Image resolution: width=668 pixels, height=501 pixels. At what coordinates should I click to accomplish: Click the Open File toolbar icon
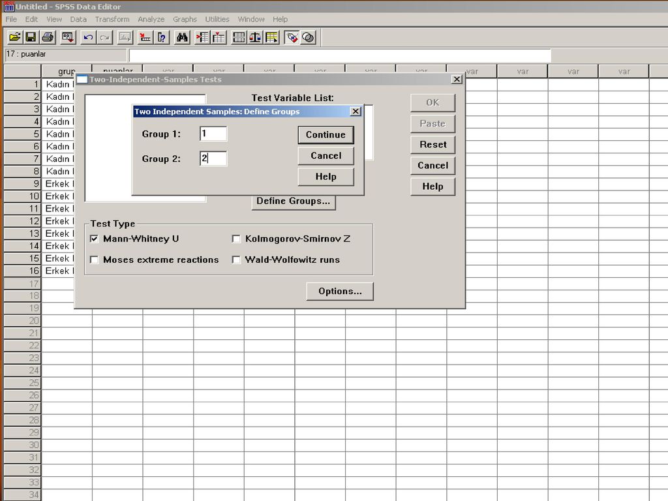point(14,37)
